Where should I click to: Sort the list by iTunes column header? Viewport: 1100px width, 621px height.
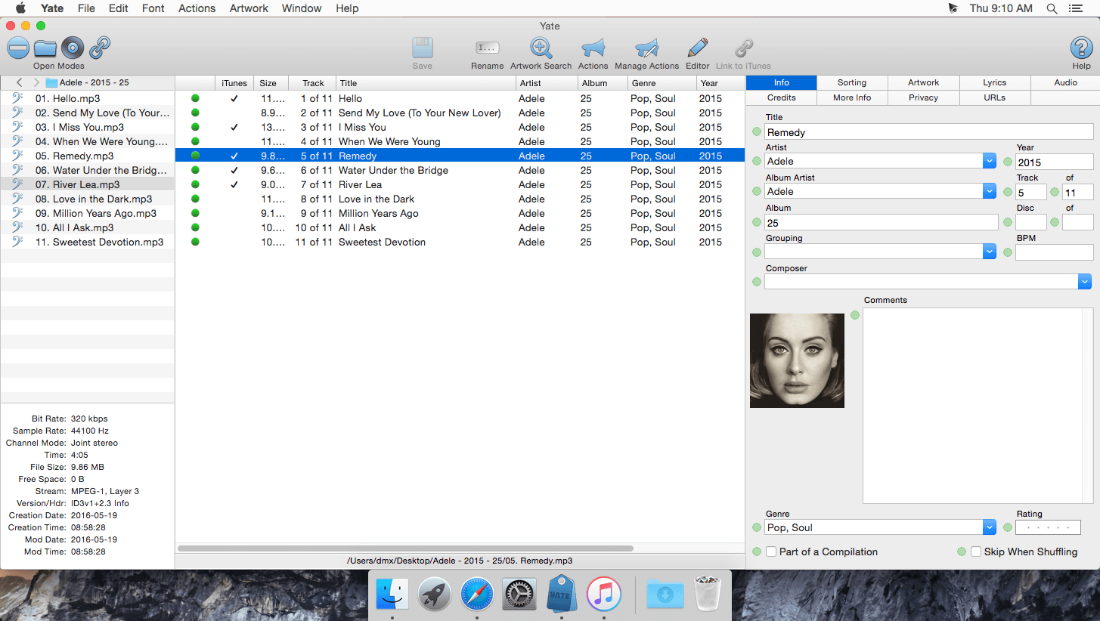tap(234, 83)
